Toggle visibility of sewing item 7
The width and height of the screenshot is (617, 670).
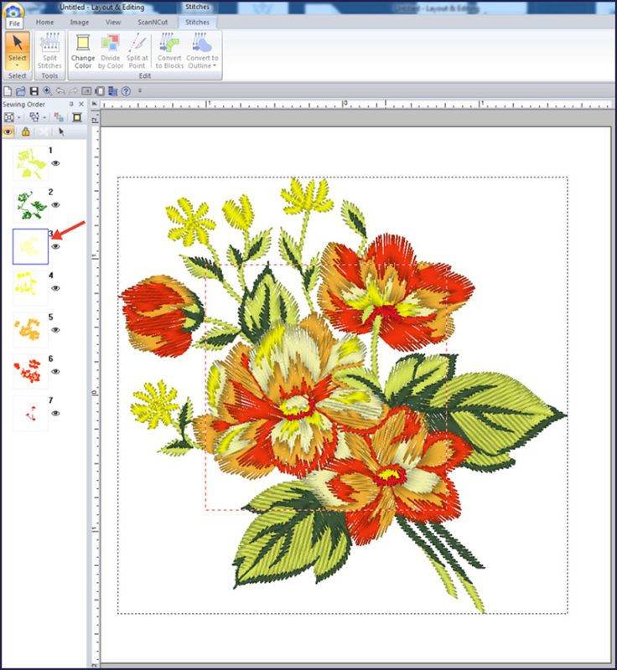tap(55, 413)
